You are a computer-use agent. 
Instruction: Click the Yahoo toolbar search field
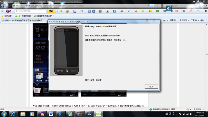(31, 11)
